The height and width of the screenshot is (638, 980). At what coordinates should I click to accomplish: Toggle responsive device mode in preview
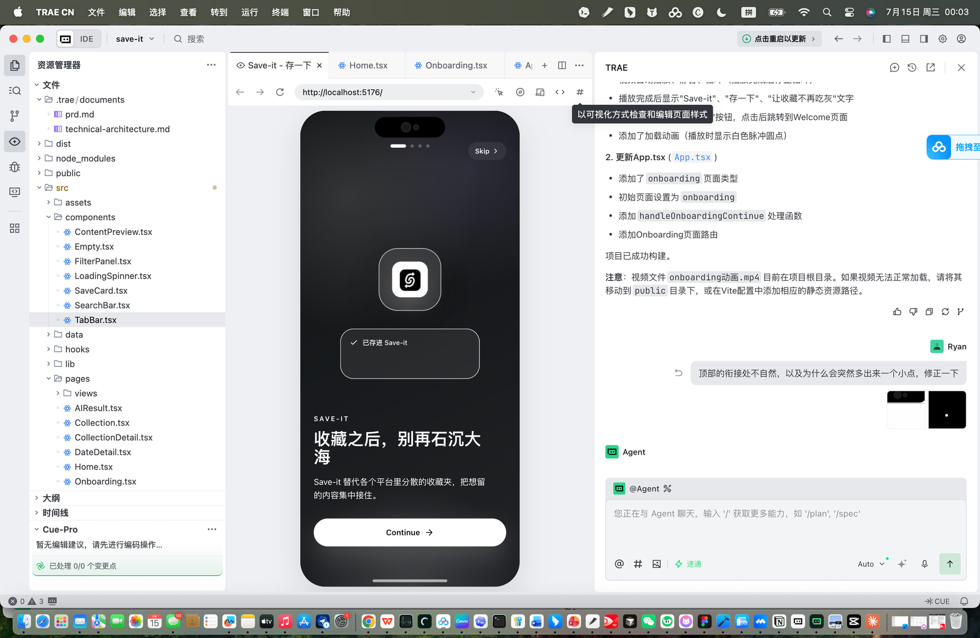540,92
